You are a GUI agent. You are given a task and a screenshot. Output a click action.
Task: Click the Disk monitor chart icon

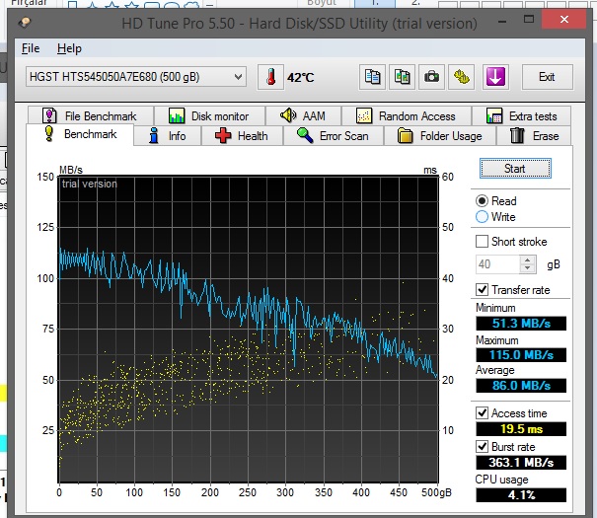[177, 115]
